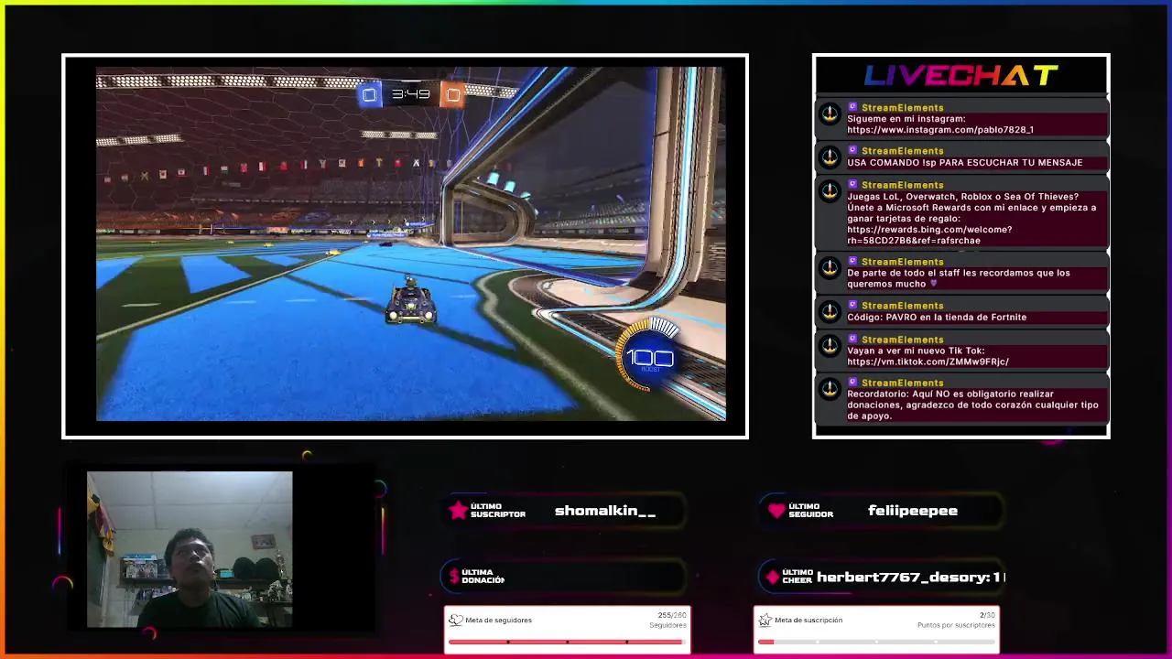Screen dimensions: 1172x659
Task: Click the heart icon beside Último Seguidor
Action: tap(776, 511)
